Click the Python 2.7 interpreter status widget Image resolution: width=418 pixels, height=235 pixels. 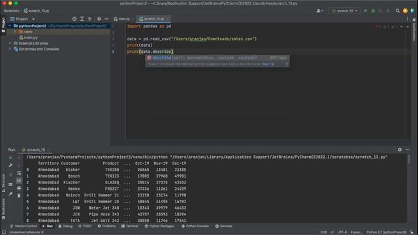click(x=386, y=232)
